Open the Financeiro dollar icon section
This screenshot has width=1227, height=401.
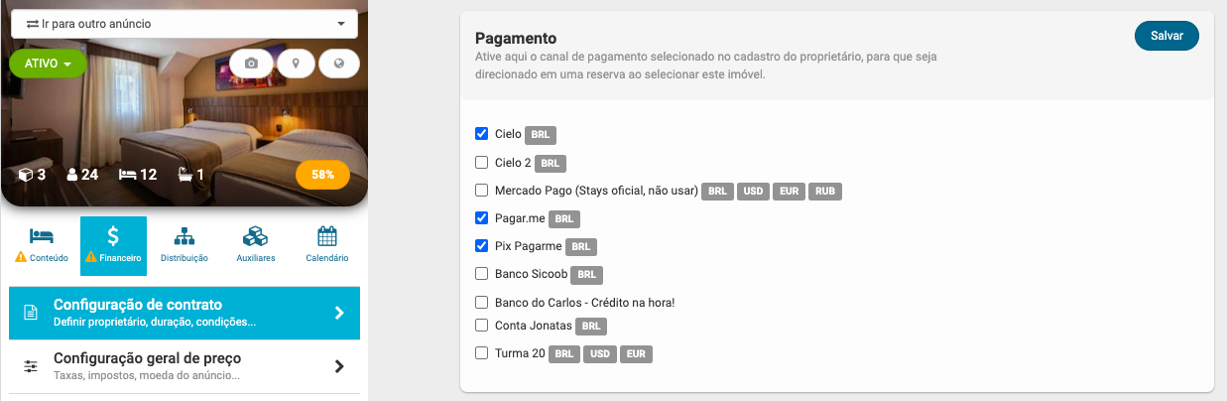(113, 244)
